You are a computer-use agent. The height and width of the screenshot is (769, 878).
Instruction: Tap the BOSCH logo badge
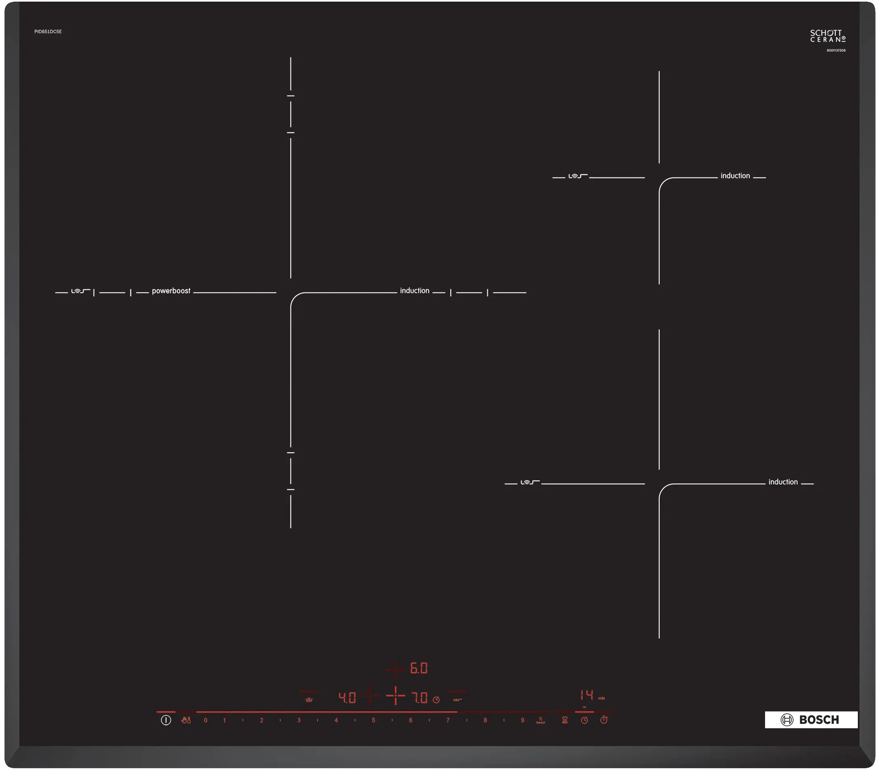811,720
